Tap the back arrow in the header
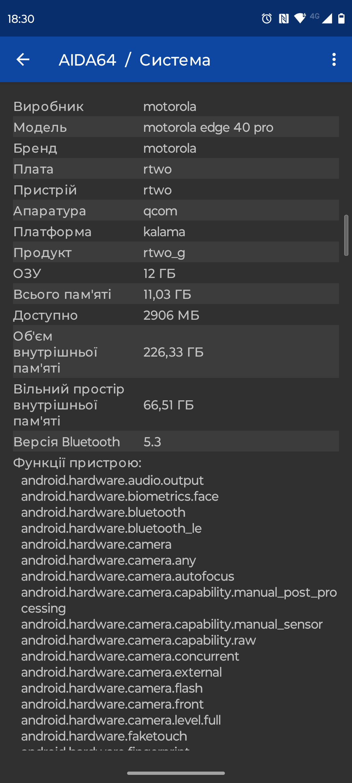 [x=23, y=59]
